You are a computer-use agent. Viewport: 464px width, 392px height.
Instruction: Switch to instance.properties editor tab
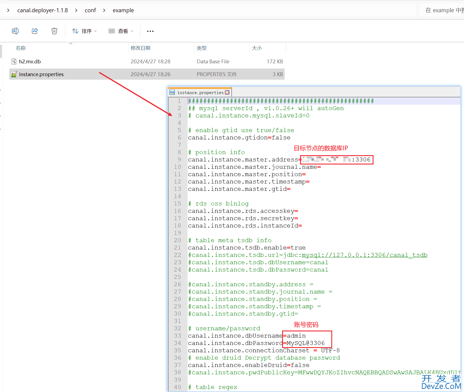click(x=200, y=92)
